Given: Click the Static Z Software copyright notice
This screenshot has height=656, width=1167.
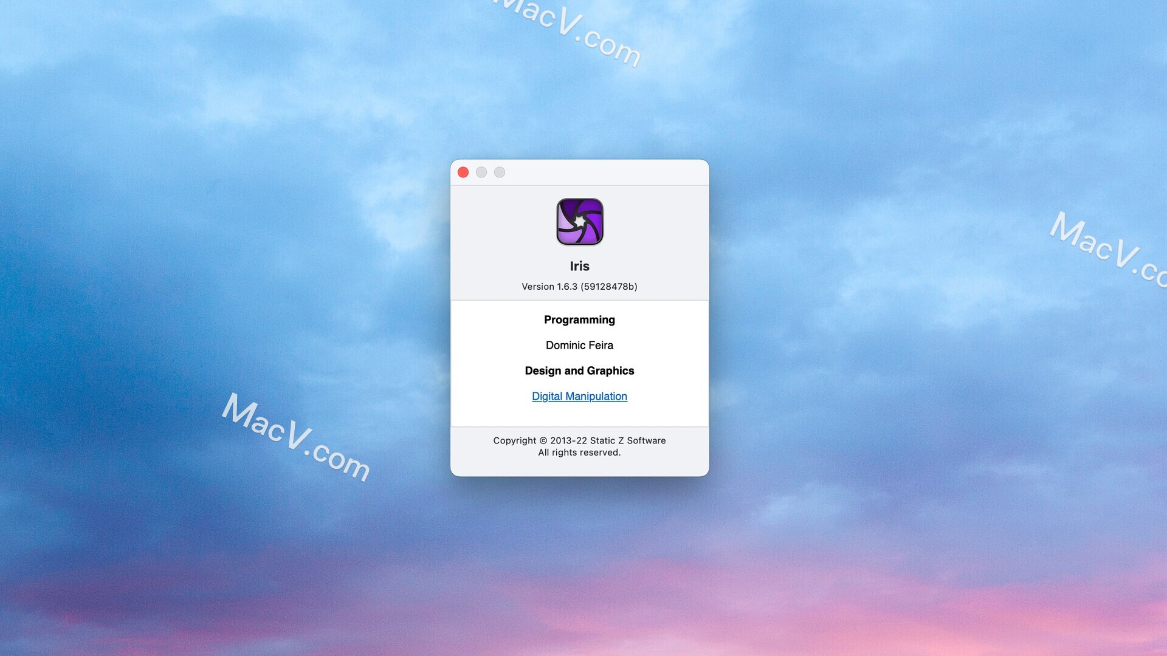Looking at the screenshot, I should (x=579, y=440).
